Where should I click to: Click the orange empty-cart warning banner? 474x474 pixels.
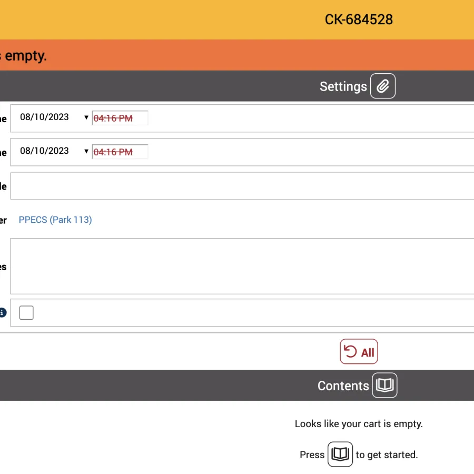point(237,55)
